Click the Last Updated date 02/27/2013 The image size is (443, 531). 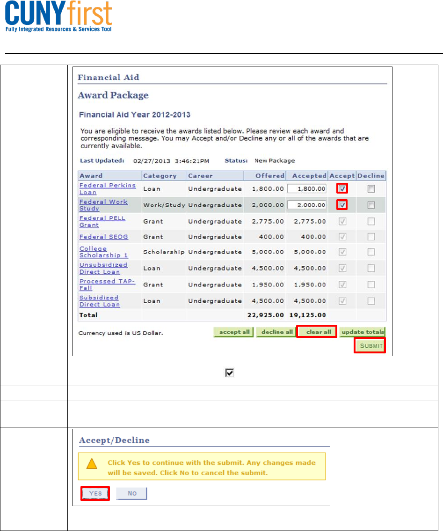tap(152, 161)
